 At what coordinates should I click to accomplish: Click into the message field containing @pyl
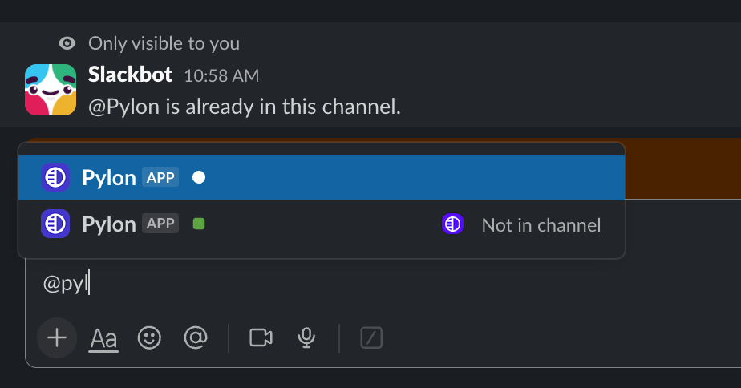[x=321, y=284]
